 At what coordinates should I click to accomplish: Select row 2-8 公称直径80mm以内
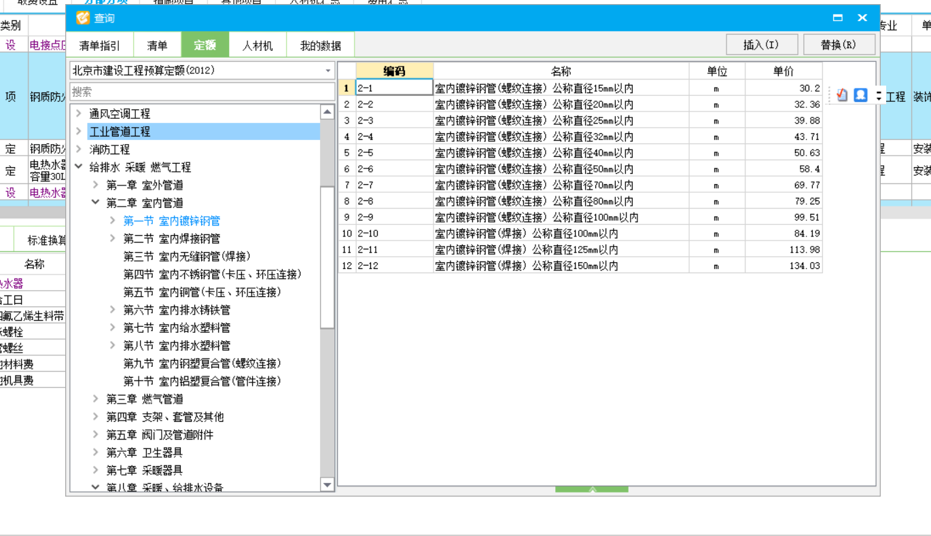(581, 201)
